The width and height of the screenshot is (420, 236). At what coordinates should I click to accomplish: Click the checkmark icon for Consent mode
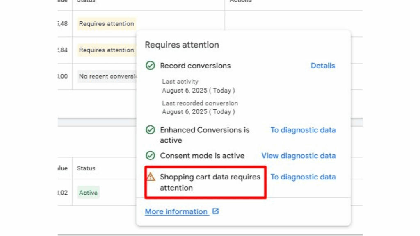tap(151, 156)
